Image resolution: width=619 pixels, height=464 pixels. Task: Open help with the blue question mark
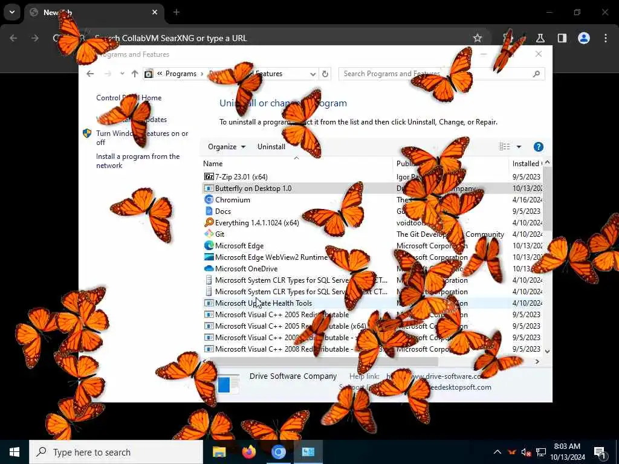pos(538,147)
